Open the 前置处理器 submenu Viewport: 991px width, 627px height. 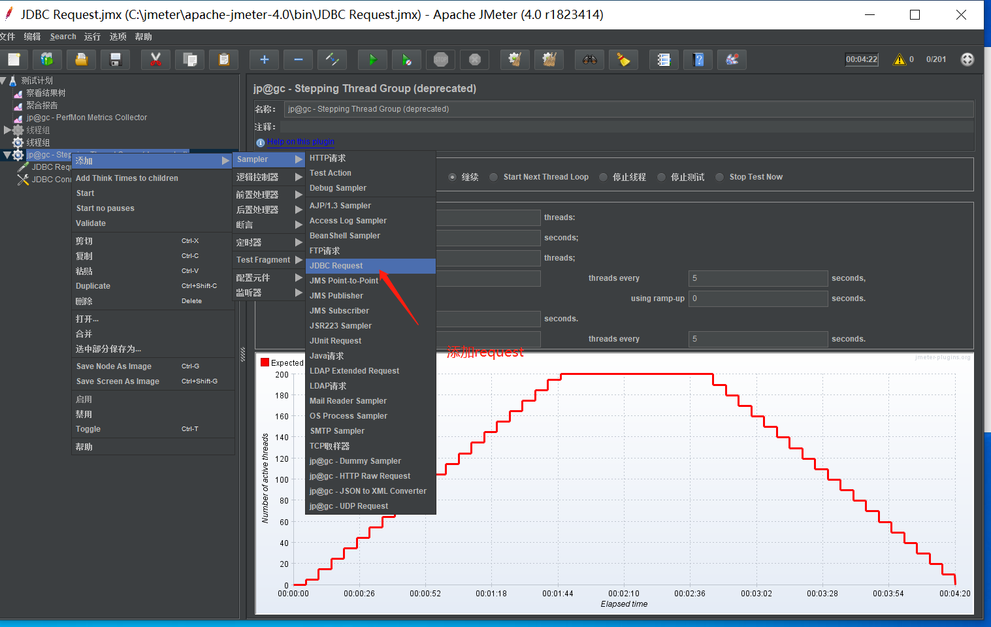(268, 195)
